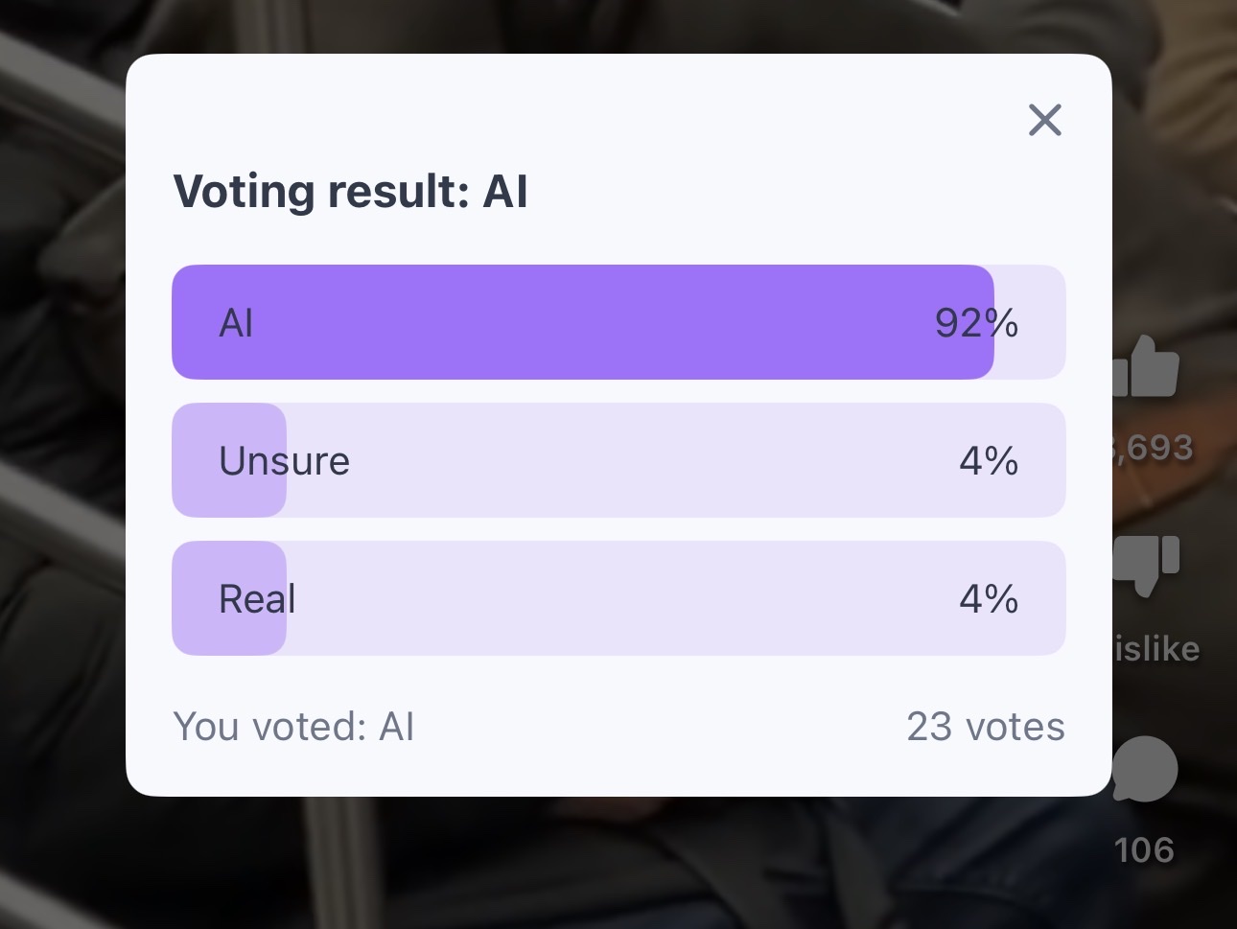Open comments via speech bubble icon
The width and height of the screenshot is (1237, 929).
point(1145,769)
